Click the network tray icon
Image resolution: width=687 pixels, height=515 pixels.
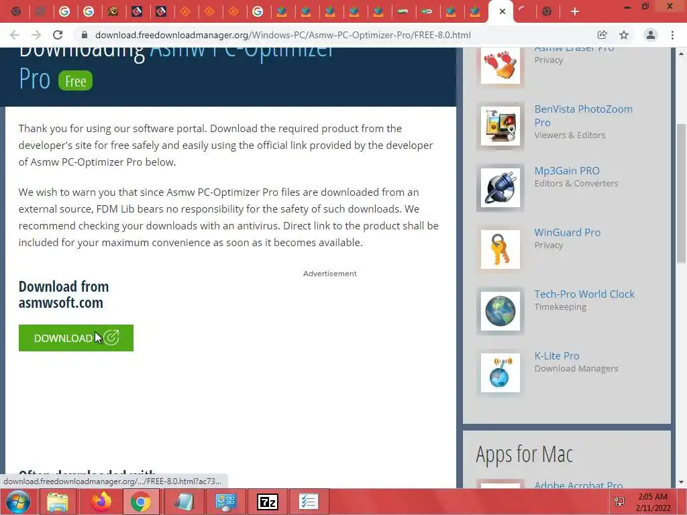[x=619, y=502]
